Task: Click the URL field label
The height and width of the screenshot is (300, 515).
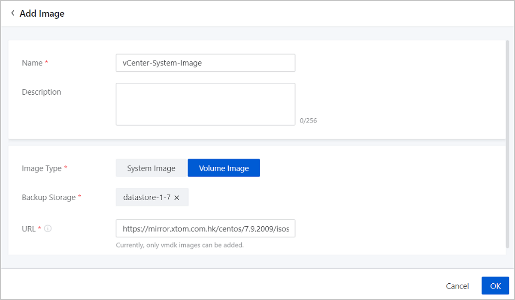Action: click(x=29, y=229)
